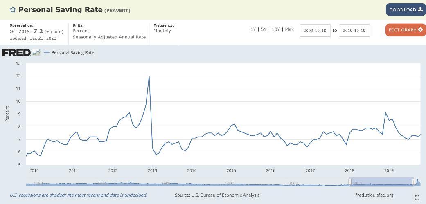
Task: Open the EDIT GRAPH panel
Action: [x=405, y=30]
